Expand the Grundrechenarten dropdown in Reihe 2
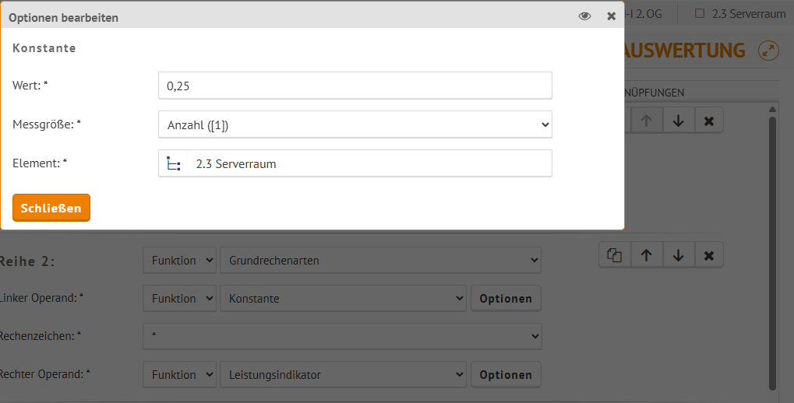Image resolution: width=794 pixels, height=403 pixels. point(380,260)
